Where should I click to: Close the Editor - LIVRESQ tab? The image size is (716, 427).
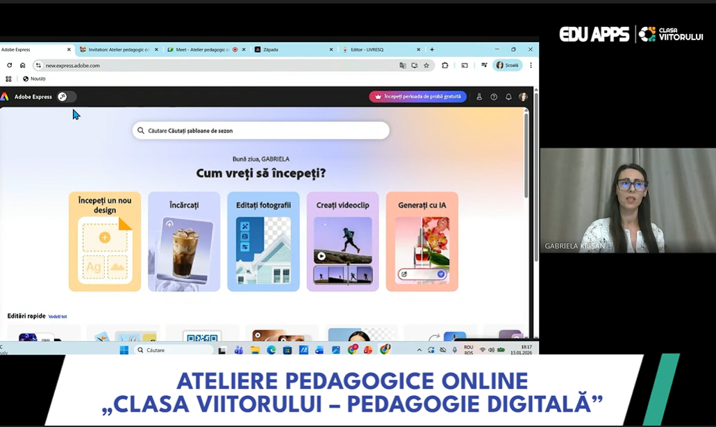(x=418, y=50)
